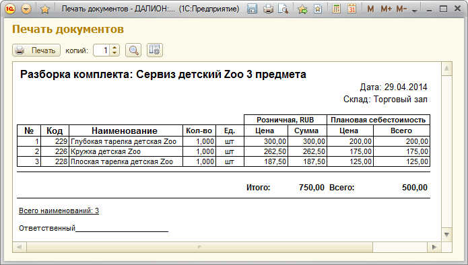This screenshot has width=468, height=265.
Task: Open the orange dropdown menu arrow button
Action: click(26, 9)
